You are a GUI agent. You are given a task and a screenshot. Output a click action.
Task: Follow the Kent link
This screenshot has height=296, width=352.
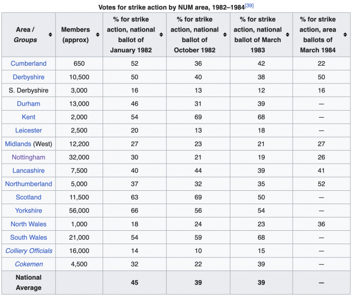point(29,117)
